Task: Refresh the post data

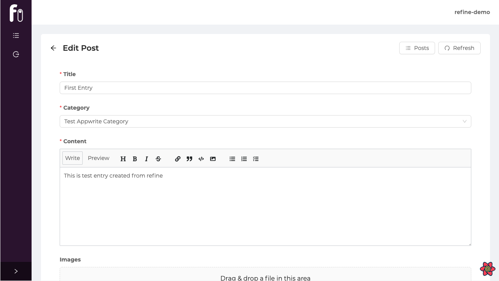Action: [459, 48]
